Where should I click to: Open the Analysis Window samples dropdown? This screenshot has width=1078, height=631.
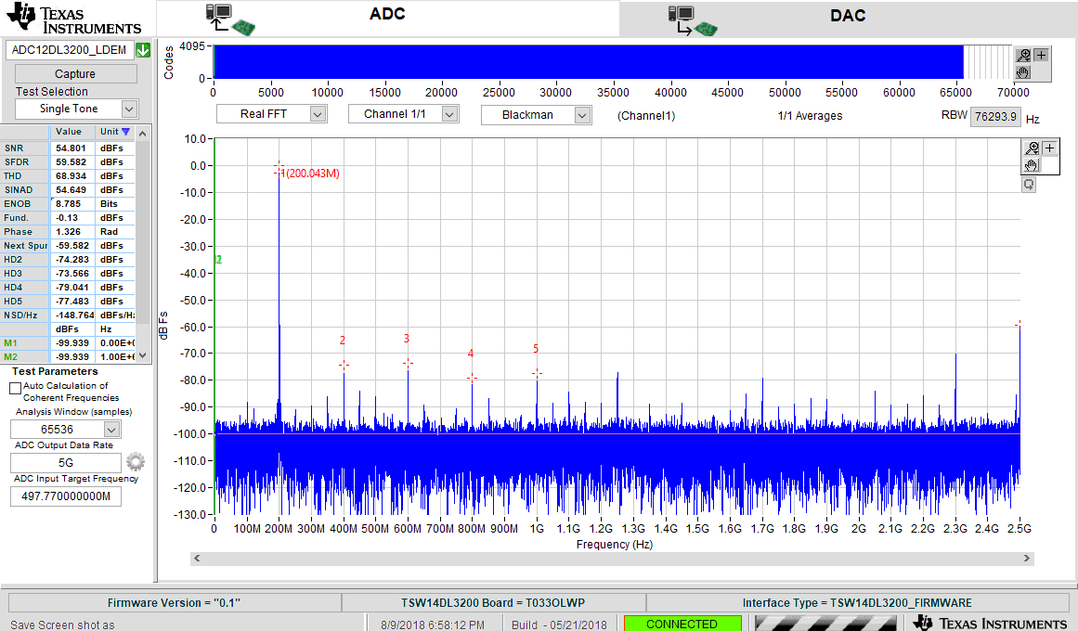point(111,430)
